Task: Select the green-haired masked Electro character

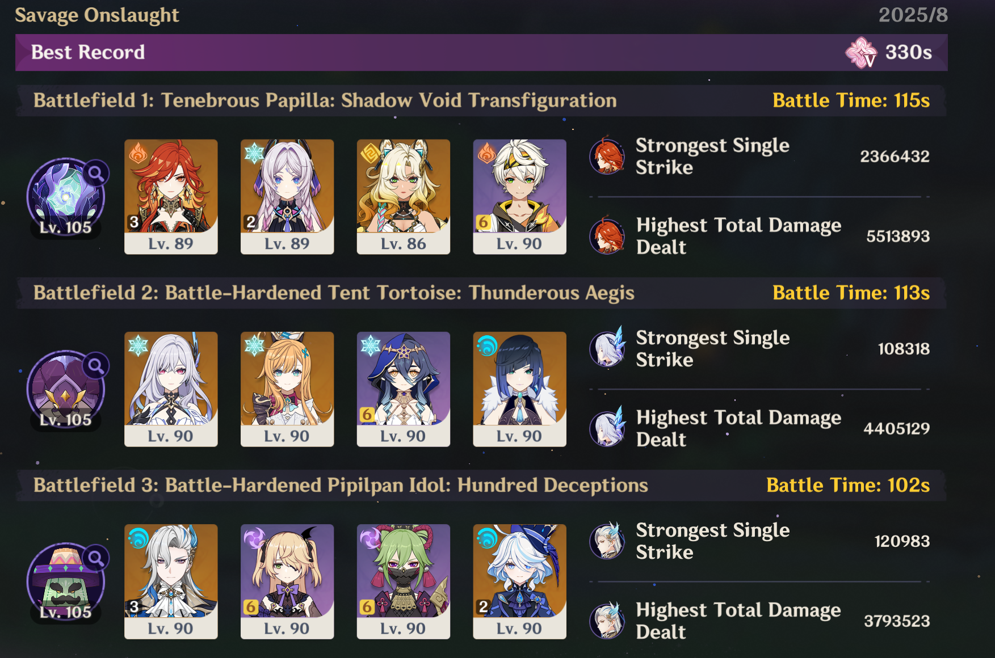Action: tap(404, 581)
